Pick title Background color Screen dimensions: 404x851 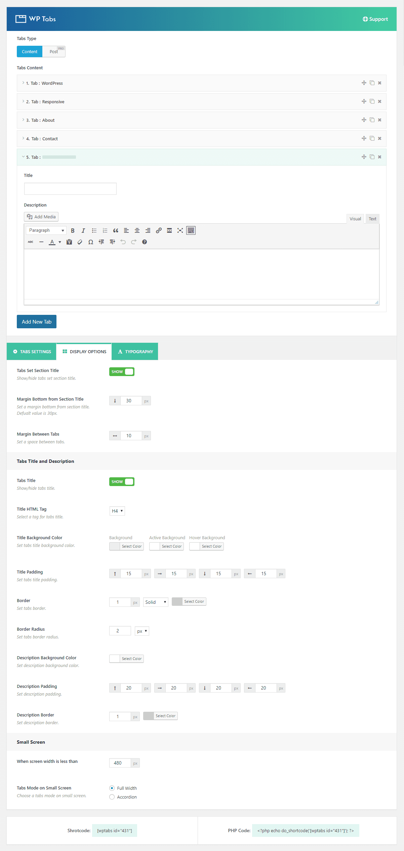(x=126, y=546)
